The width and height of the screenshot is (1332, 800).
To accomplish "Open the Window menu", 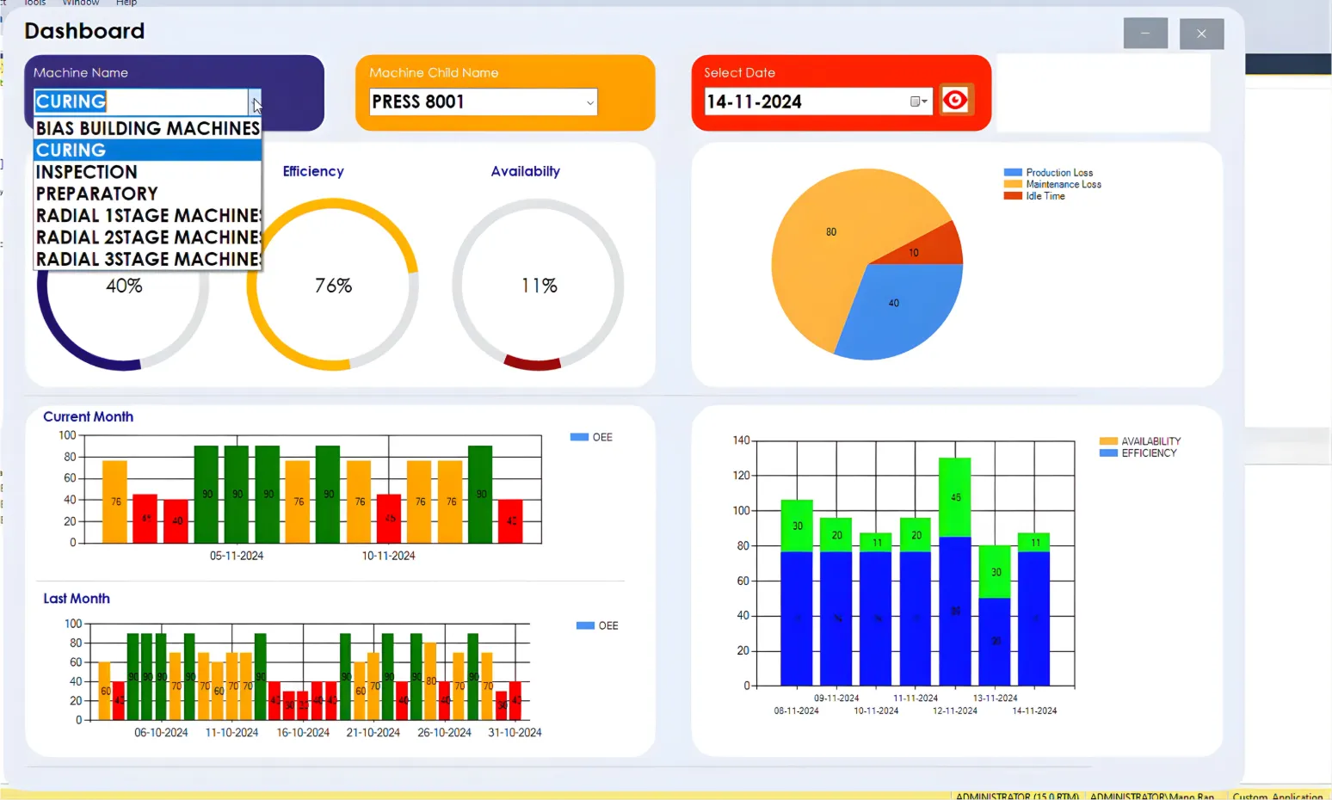I will [81, 3].
